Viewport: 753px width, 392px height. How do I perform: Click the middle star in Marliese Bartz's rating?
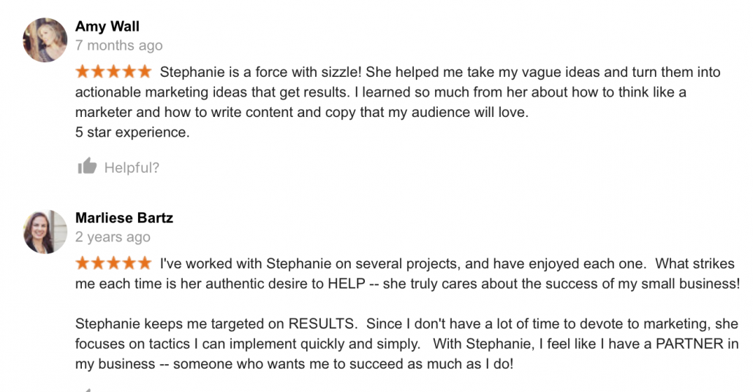pos(114,263)
